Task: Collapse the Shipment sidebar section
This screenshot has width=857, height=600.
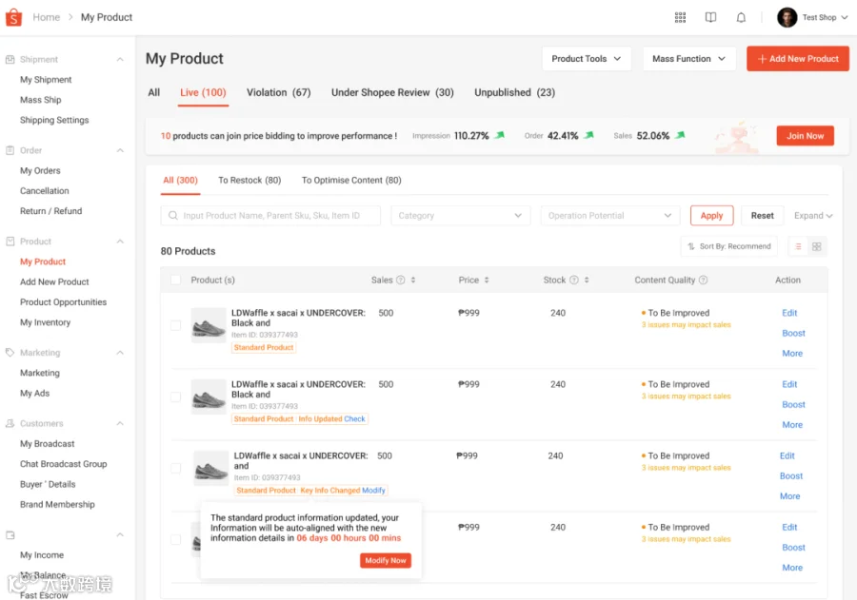Action: point(120,59)
